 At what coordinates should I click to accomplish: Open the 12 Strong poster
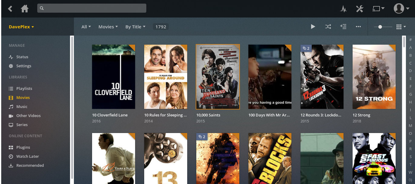pyautogui.click(x=374, y=77)
